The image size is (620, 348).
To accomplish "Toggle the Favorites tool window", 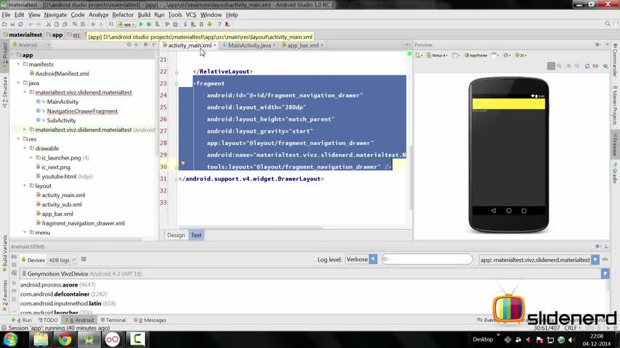I will [x=4, y=292].
